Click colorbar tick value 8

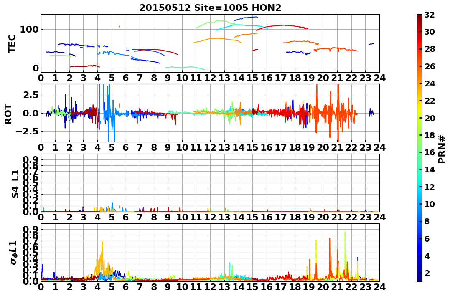(427, 221)
